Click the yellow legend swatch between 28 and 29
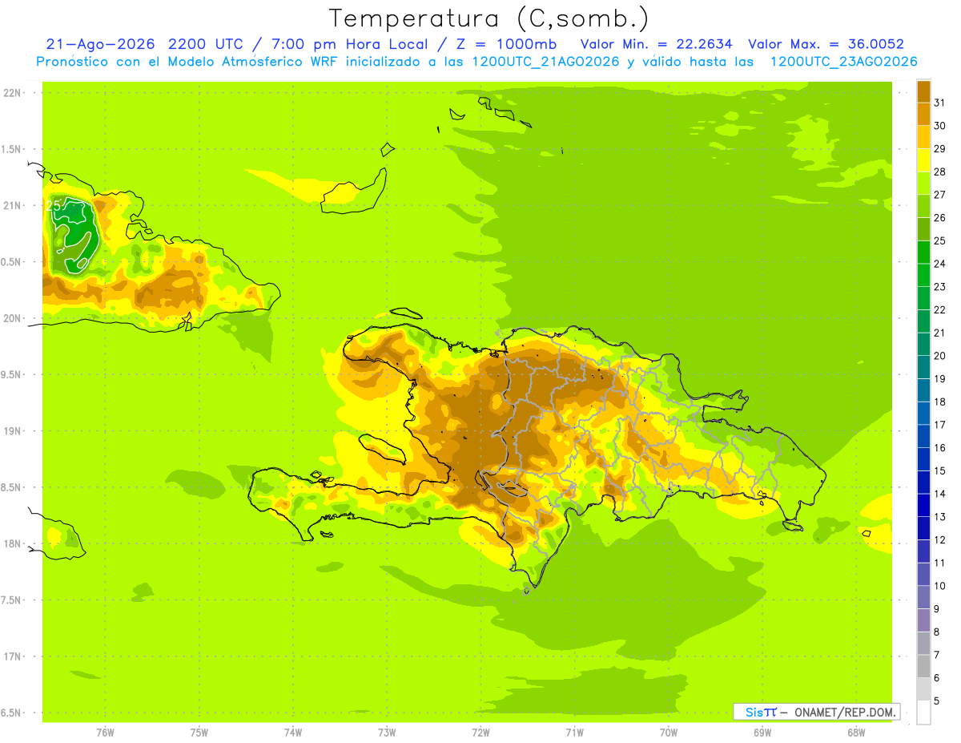Image resolution: width=961 pixels, height=743 pixels. (x=923, y=160)
